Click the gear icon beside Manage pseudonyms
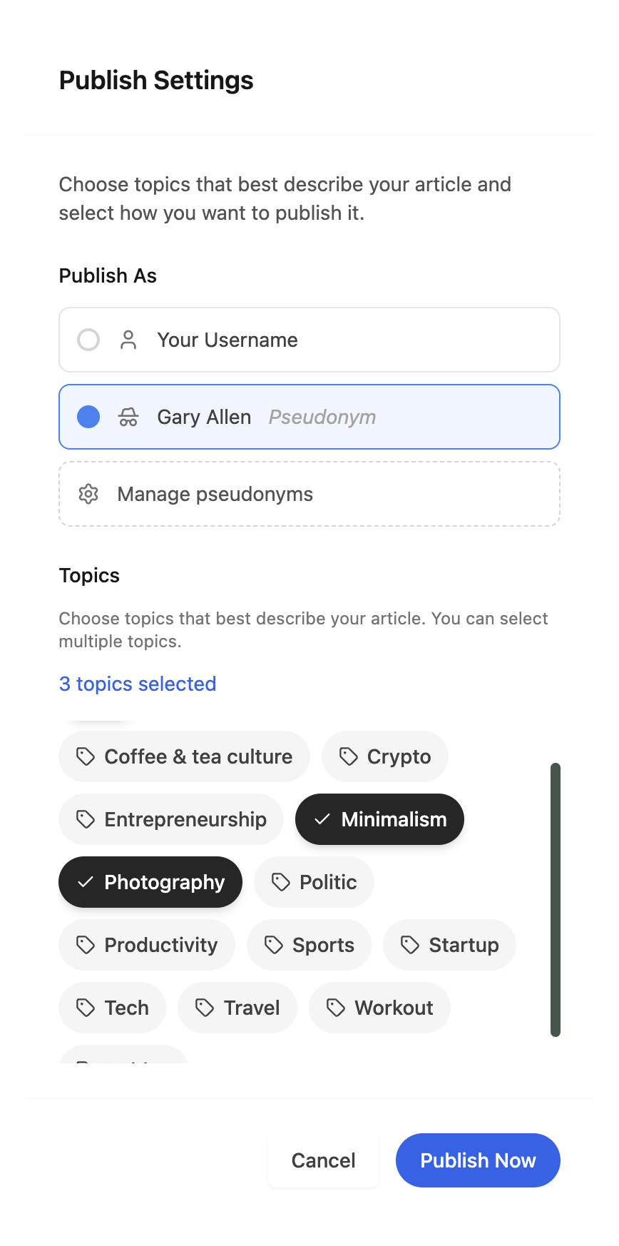Image resolution: width=619 pixels, height=1246 pixels. (x=88, y=494)
